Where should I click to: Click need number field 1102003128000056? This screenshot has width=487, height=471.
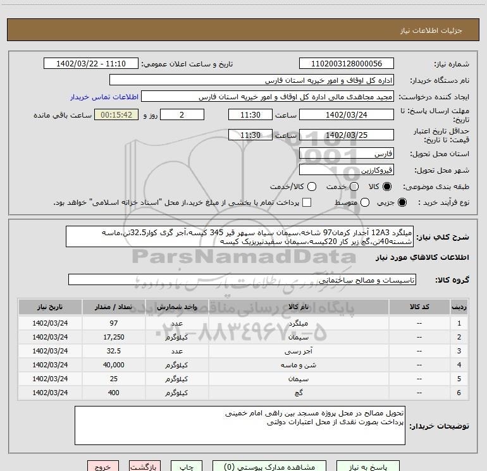(347, 64)
